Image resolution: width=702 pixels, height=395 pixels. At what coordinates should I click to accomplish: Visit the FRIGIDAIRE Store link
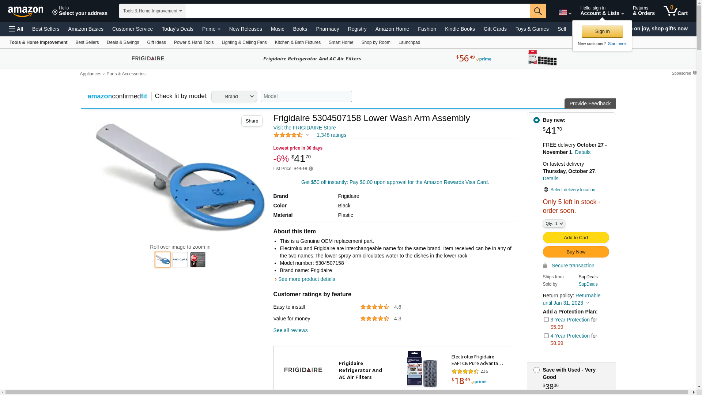coord(304,128)
